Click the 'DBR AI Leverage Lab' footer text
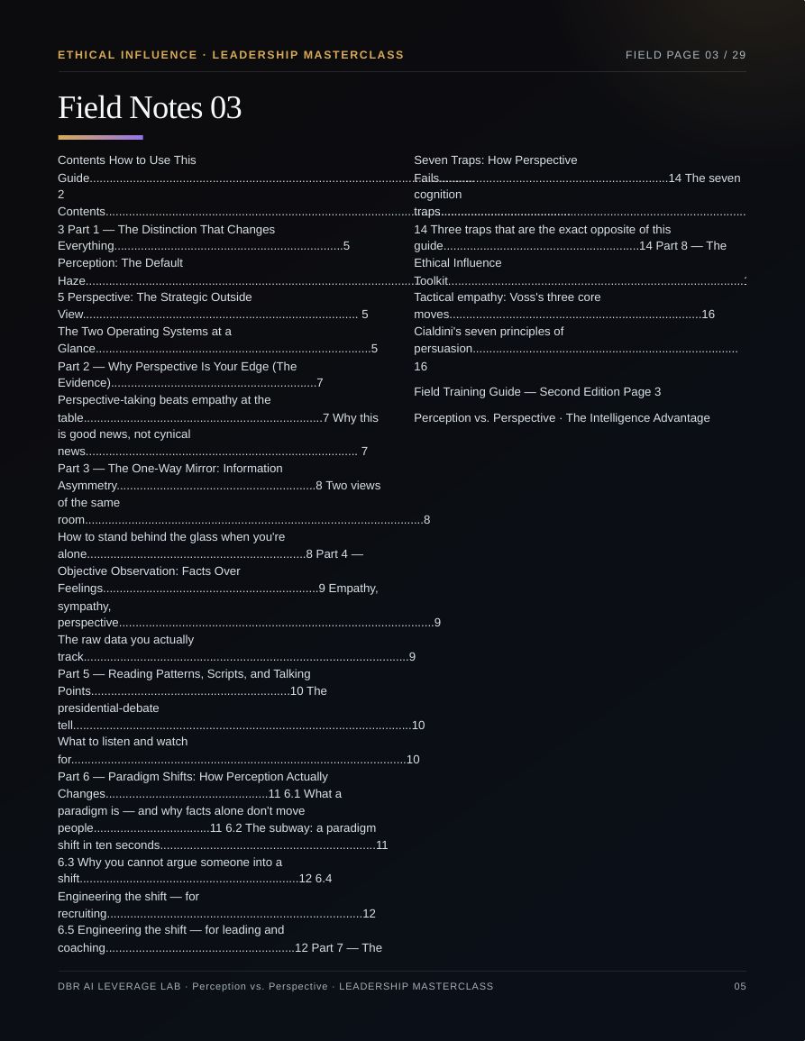This screenshot has height=1041, width=805. 120,987
